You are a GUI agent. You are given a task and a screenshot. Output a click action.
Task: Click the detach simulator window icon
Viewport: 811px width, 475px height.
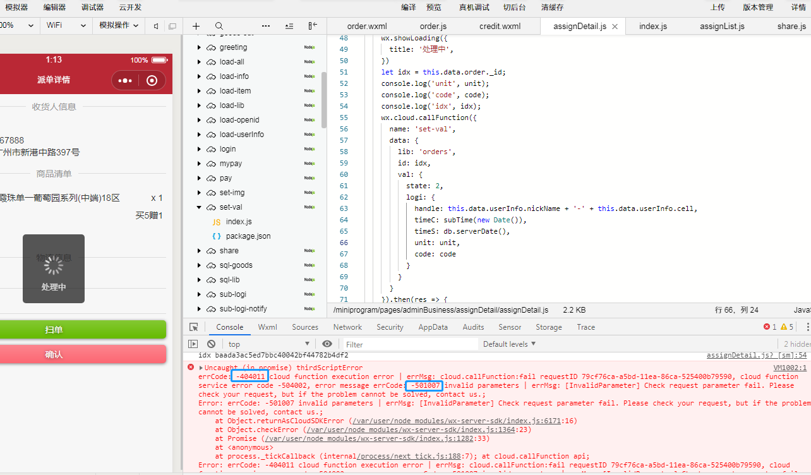click(172, 26)
